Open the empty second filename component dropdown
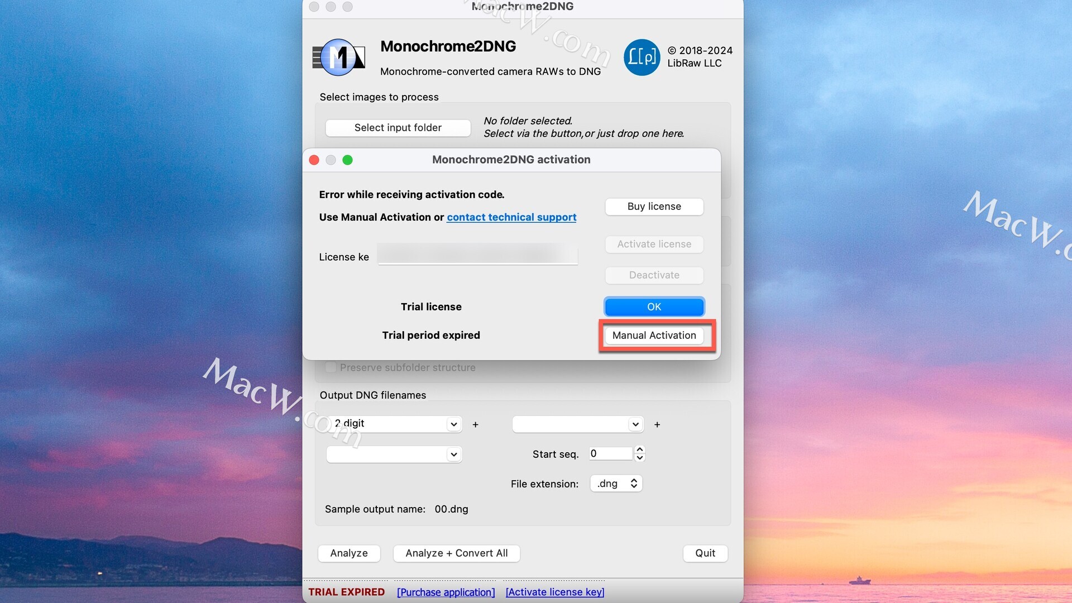Screen dimensions: 1072x603 578,424
